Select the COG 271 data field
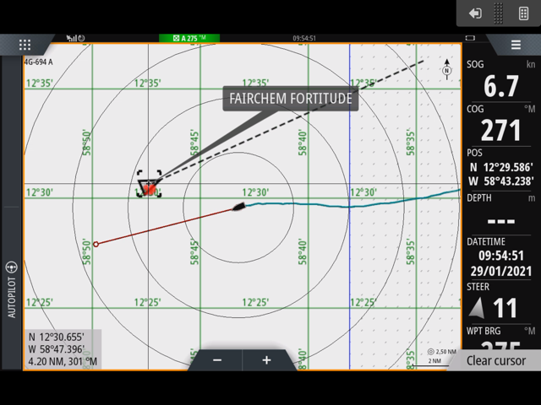 pos(500,125)
